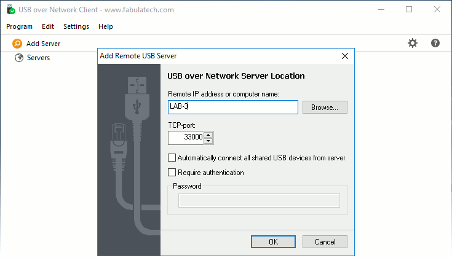Screen dimensions: 452x258
Task: Open settings via the gear icon
Action: [x=413, y=43]
